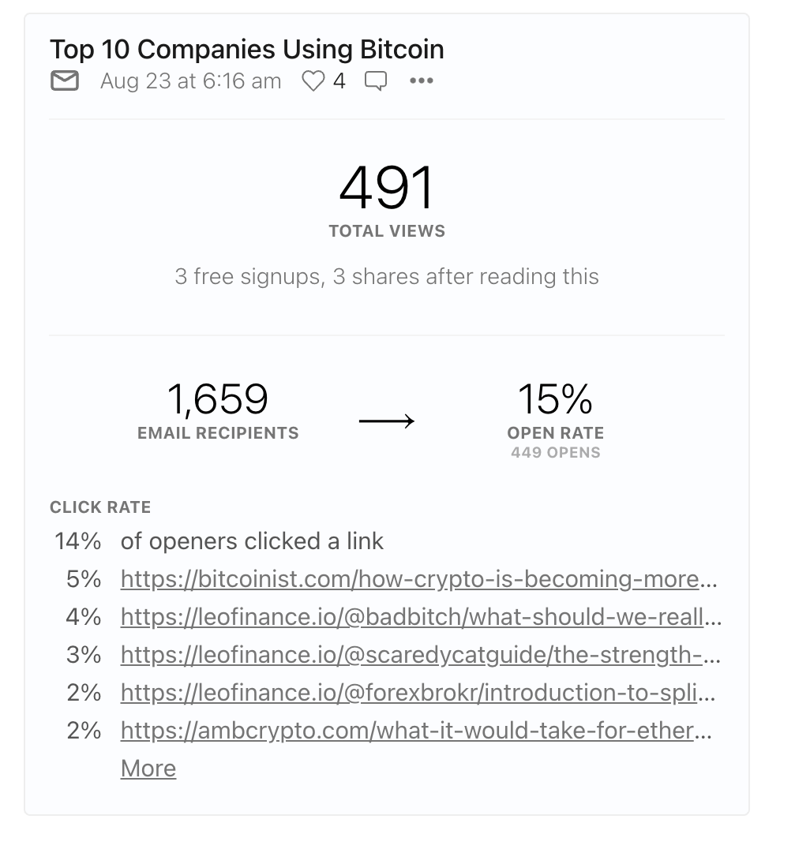The image size is (810, 849).
Task: Open the three-dot options menu
Action: click(422, 80)
